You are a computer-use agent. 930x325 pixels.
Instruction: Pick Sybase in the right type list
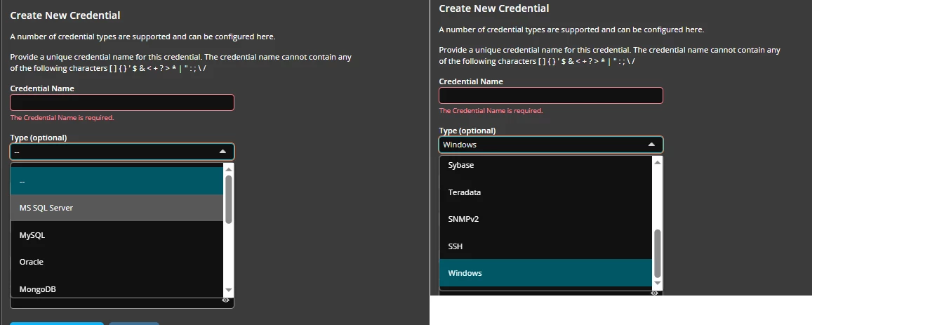click(545, 165)
